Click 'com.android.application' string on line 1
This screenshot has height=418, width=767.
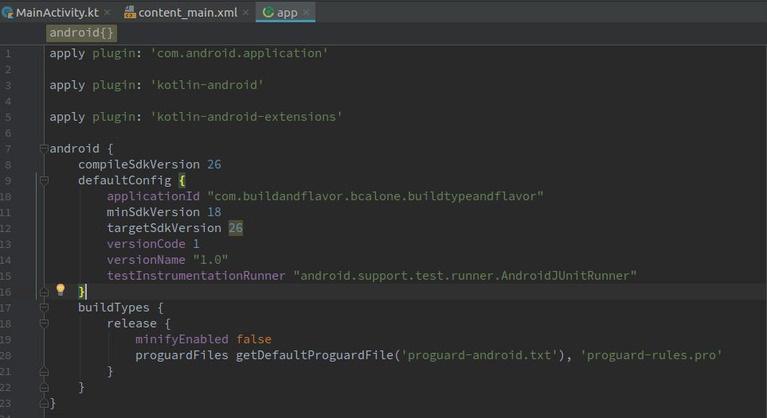239,52
